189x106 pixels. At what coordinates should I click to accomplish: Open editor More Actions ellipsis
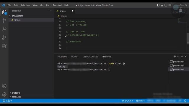(x=185, y=11)
